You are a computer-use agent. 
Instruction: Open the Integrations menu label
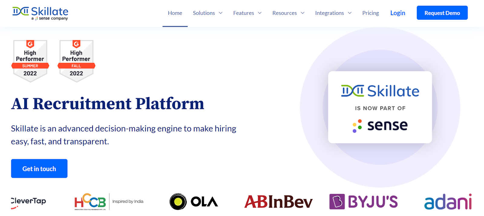(x=329, y=13)
